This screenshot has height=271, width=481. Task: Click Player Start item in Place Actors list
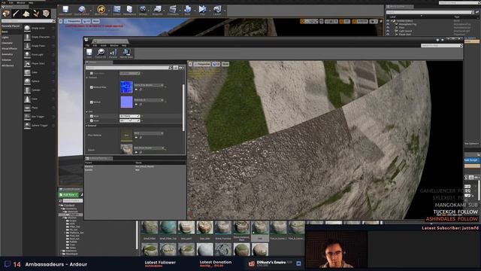(x=39, y=63)
